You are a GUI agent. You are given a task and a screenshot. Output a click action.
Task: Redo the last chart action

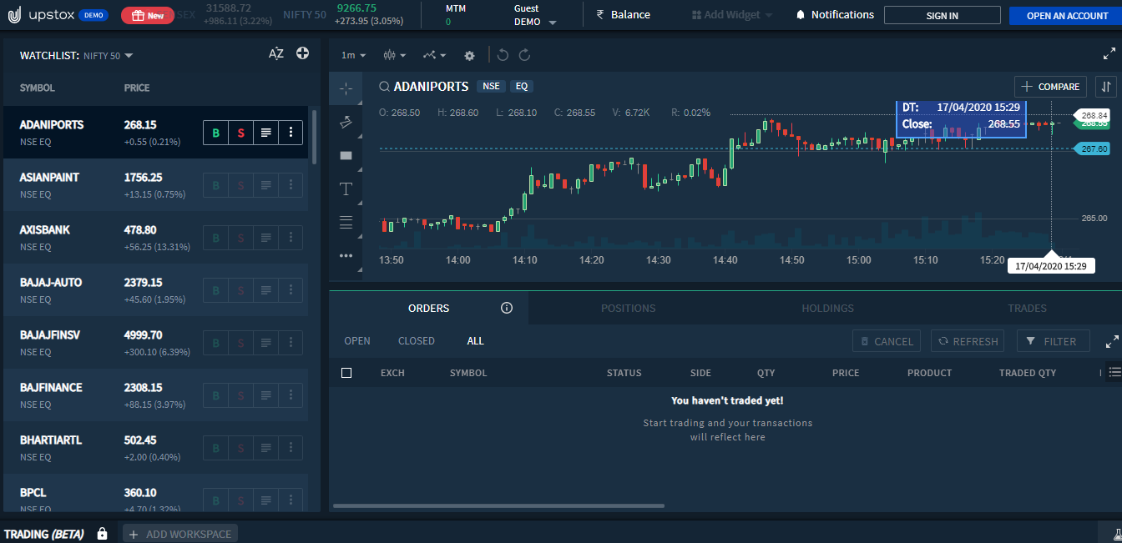point(525,55)
